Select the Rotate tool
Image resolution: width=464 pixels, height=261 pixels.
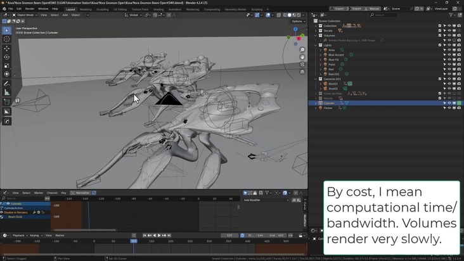click(x=7, y=57)
